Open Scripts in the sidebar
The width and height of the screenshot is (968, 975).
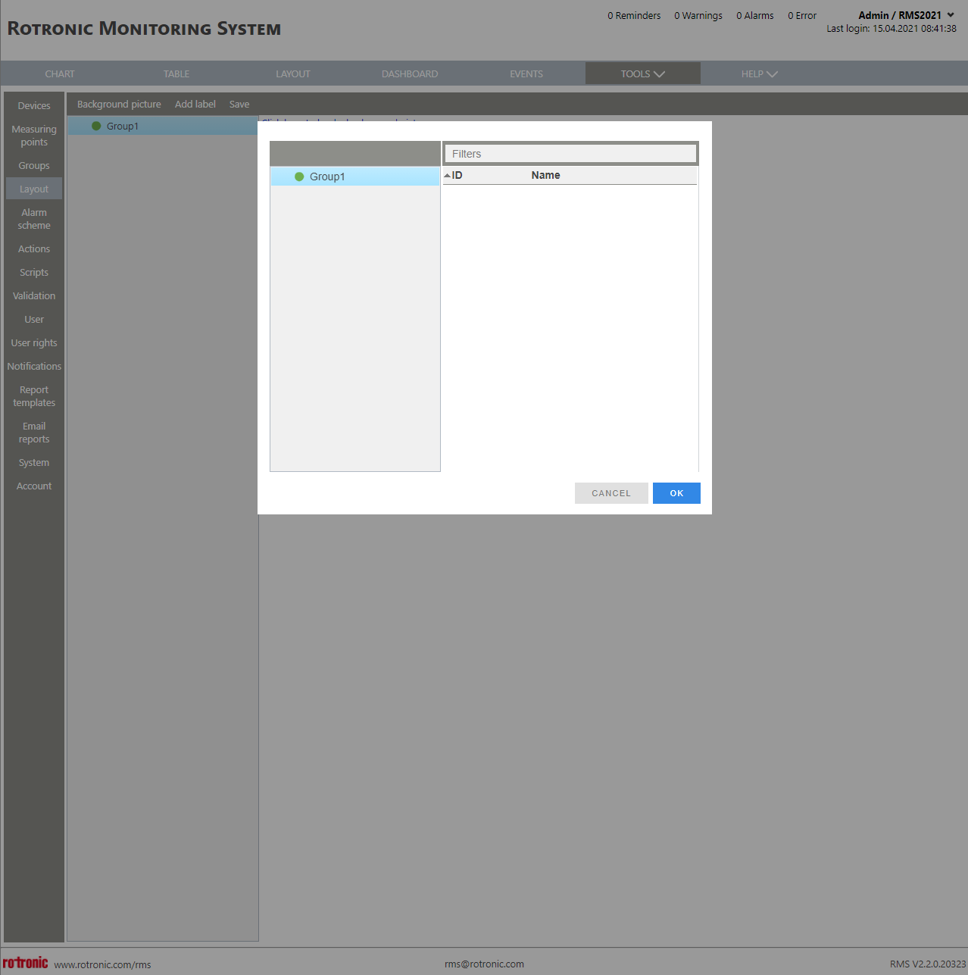coord(34,272)
